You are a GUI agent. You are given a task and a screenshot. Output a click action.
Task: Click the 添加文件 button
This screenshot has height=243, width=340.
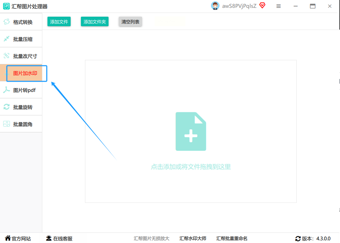59,22
